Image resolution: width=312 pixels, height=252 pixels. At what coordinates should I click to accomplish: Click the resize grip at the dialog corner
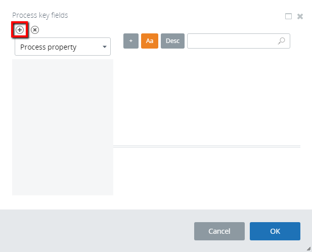point(308,248)
